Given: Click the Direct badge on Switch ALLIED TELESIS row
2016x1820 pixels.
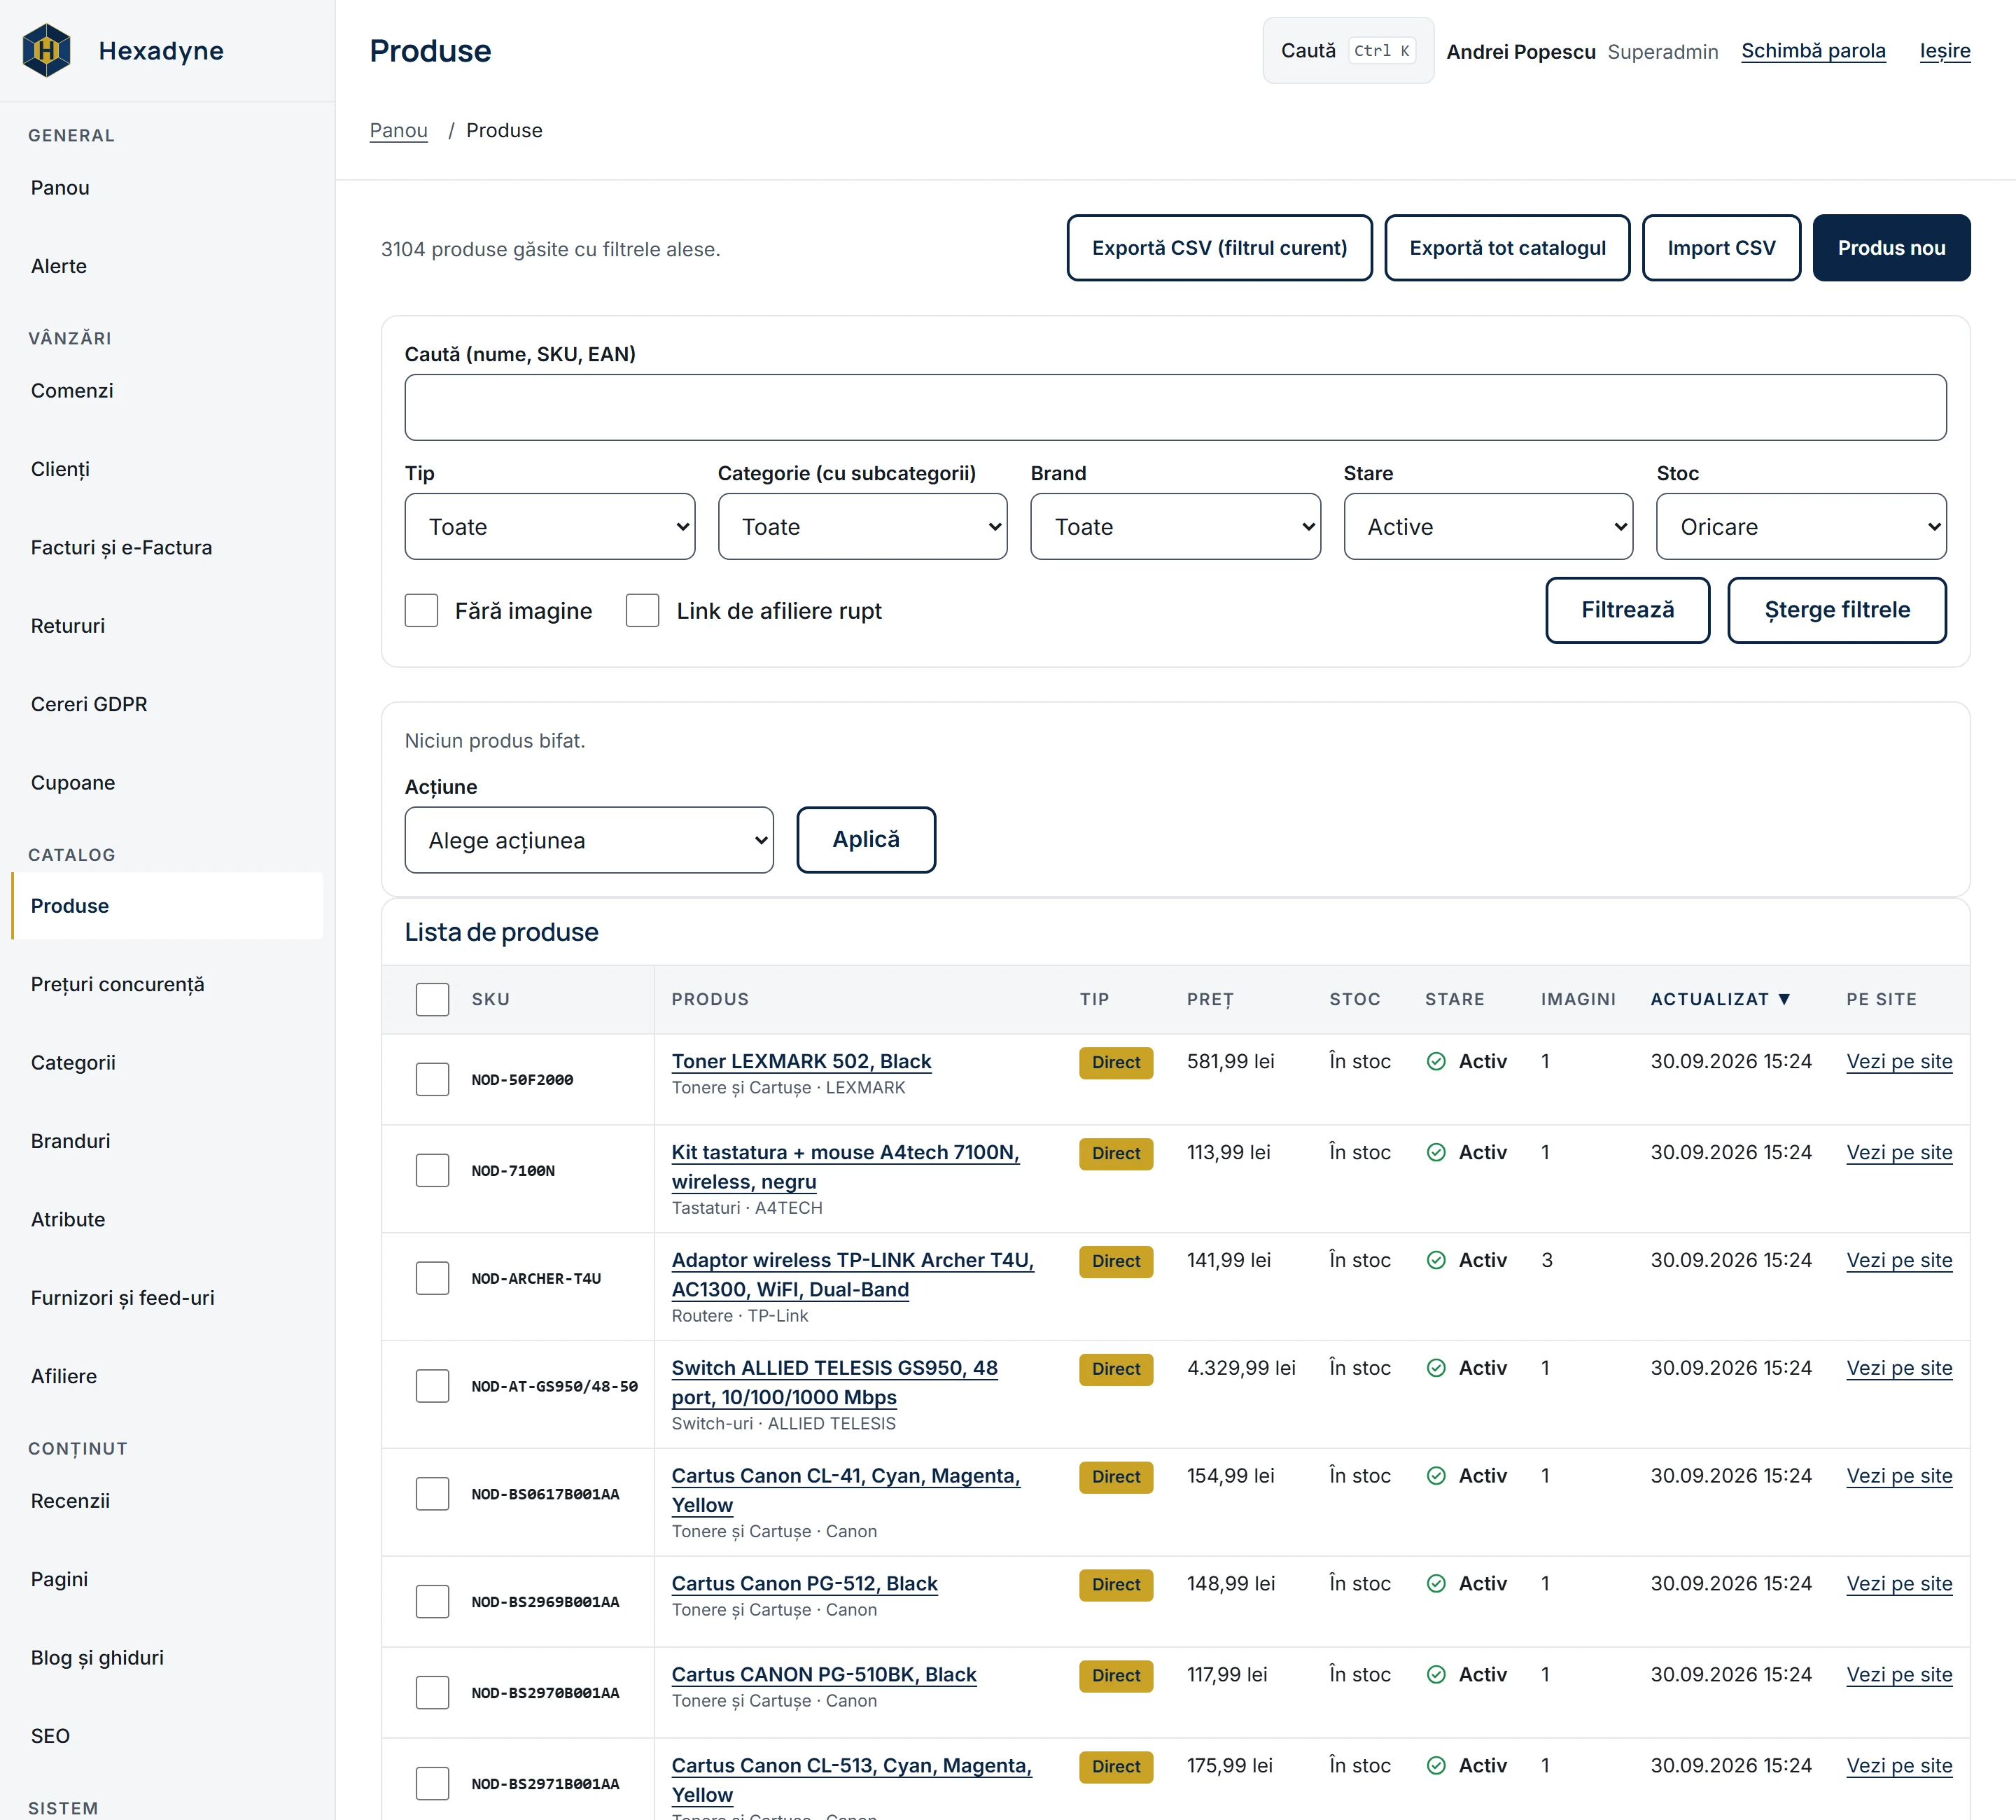Looking at the screenshot, I should click(x=1116, y=1369).
